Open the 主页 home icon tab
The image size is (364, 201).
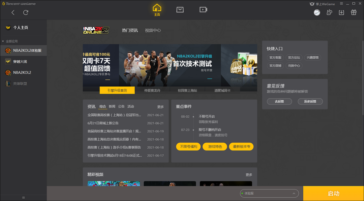tap(157, 10)
